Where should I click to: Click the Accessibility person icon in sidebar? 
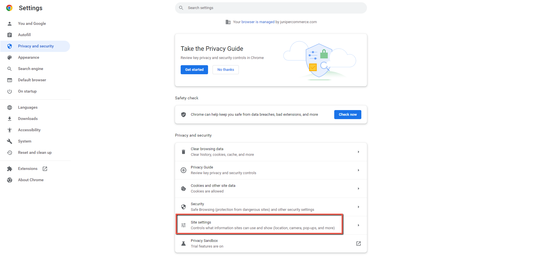[10, 130]
